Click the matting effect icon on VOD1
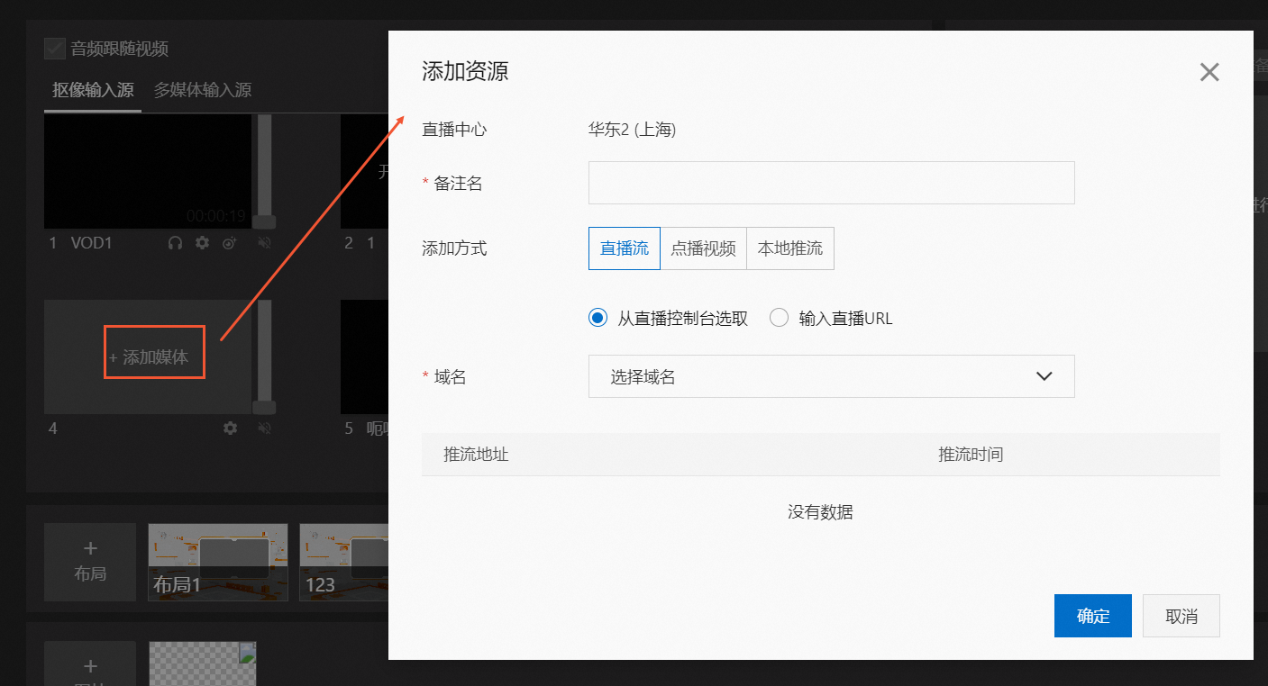This screenshot has width=1268, height=686. pyautogui.click(x=230, y=243)
